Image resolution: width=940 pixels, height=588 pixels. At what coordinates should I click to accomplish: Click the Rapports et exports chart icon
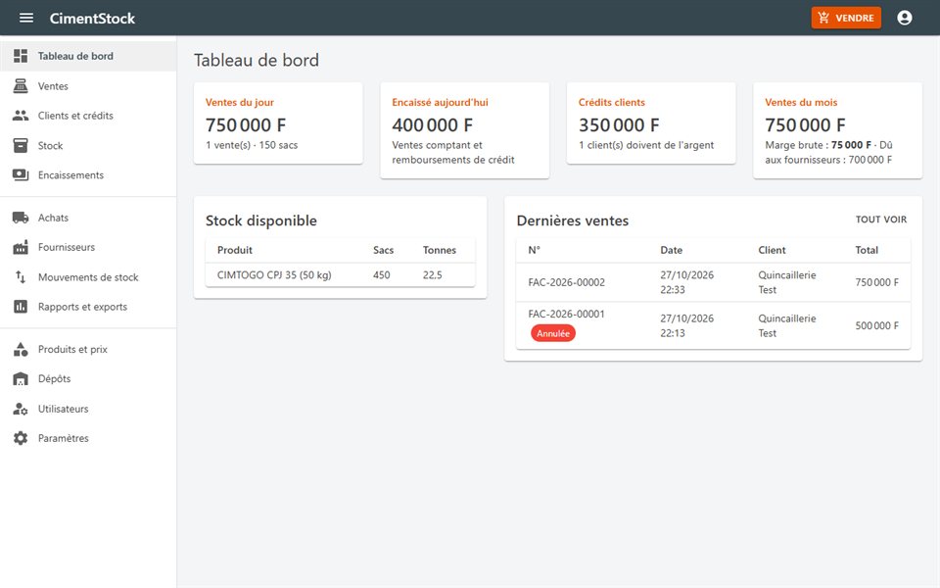point(21,307)
